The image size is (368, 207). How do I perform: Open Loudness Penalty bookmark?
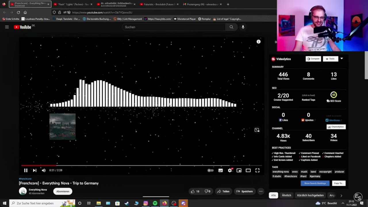[x=36, y=19]
